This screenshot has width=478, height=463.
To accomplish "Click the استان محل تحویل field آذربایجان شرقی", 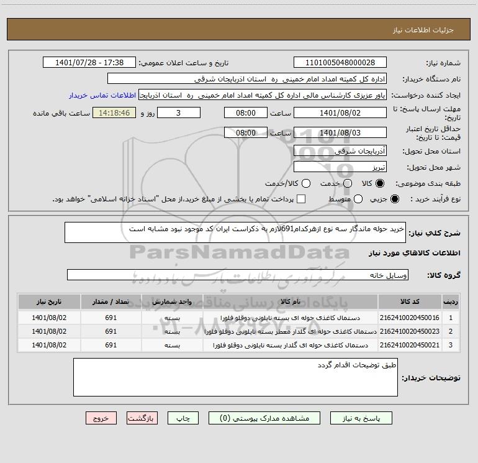I will (x=340, y=150).
